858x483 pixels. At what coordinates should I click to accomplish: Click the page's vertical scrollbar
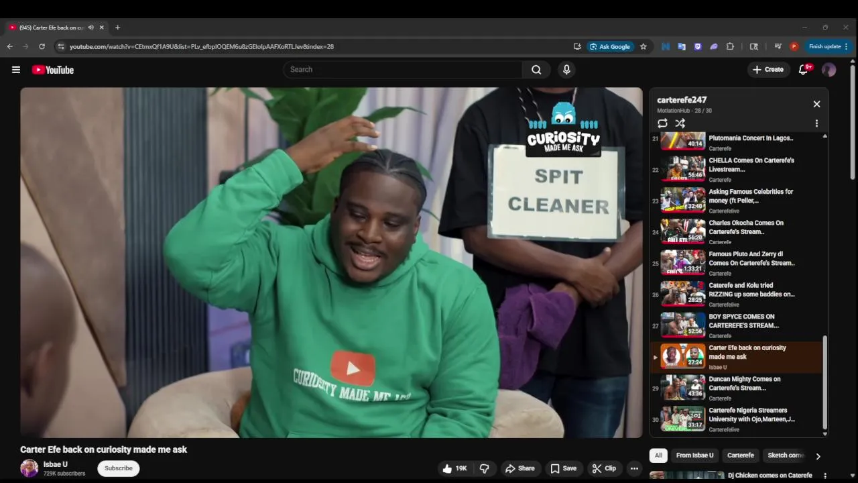pyautogui.click(x=853, y=121)
